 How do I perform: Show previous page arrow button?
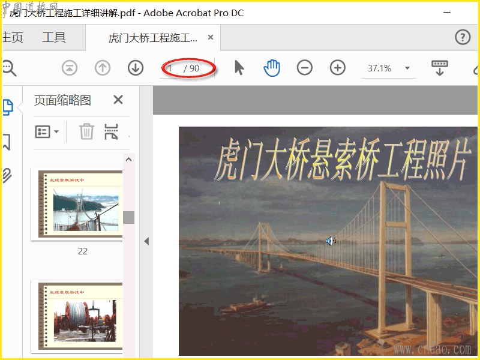[103, 68]
